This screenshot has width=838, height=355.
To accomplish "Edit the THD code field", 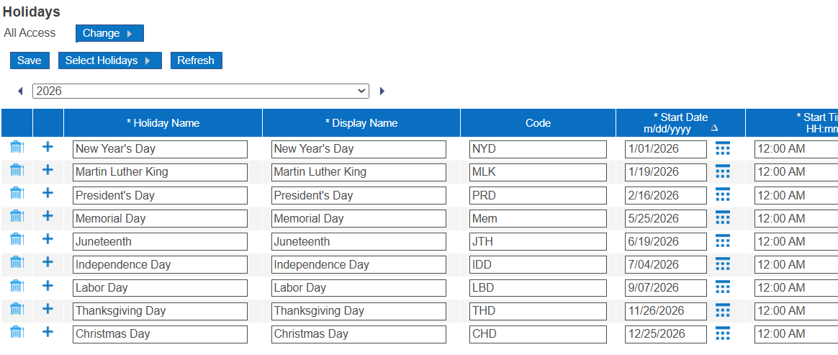I will 539,310.
